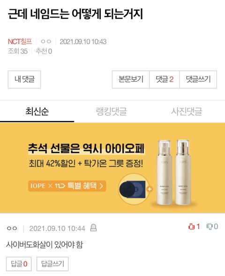The image size is (225, 276).
Task: Click the 내 댓글 button
Action: (24, 79)
